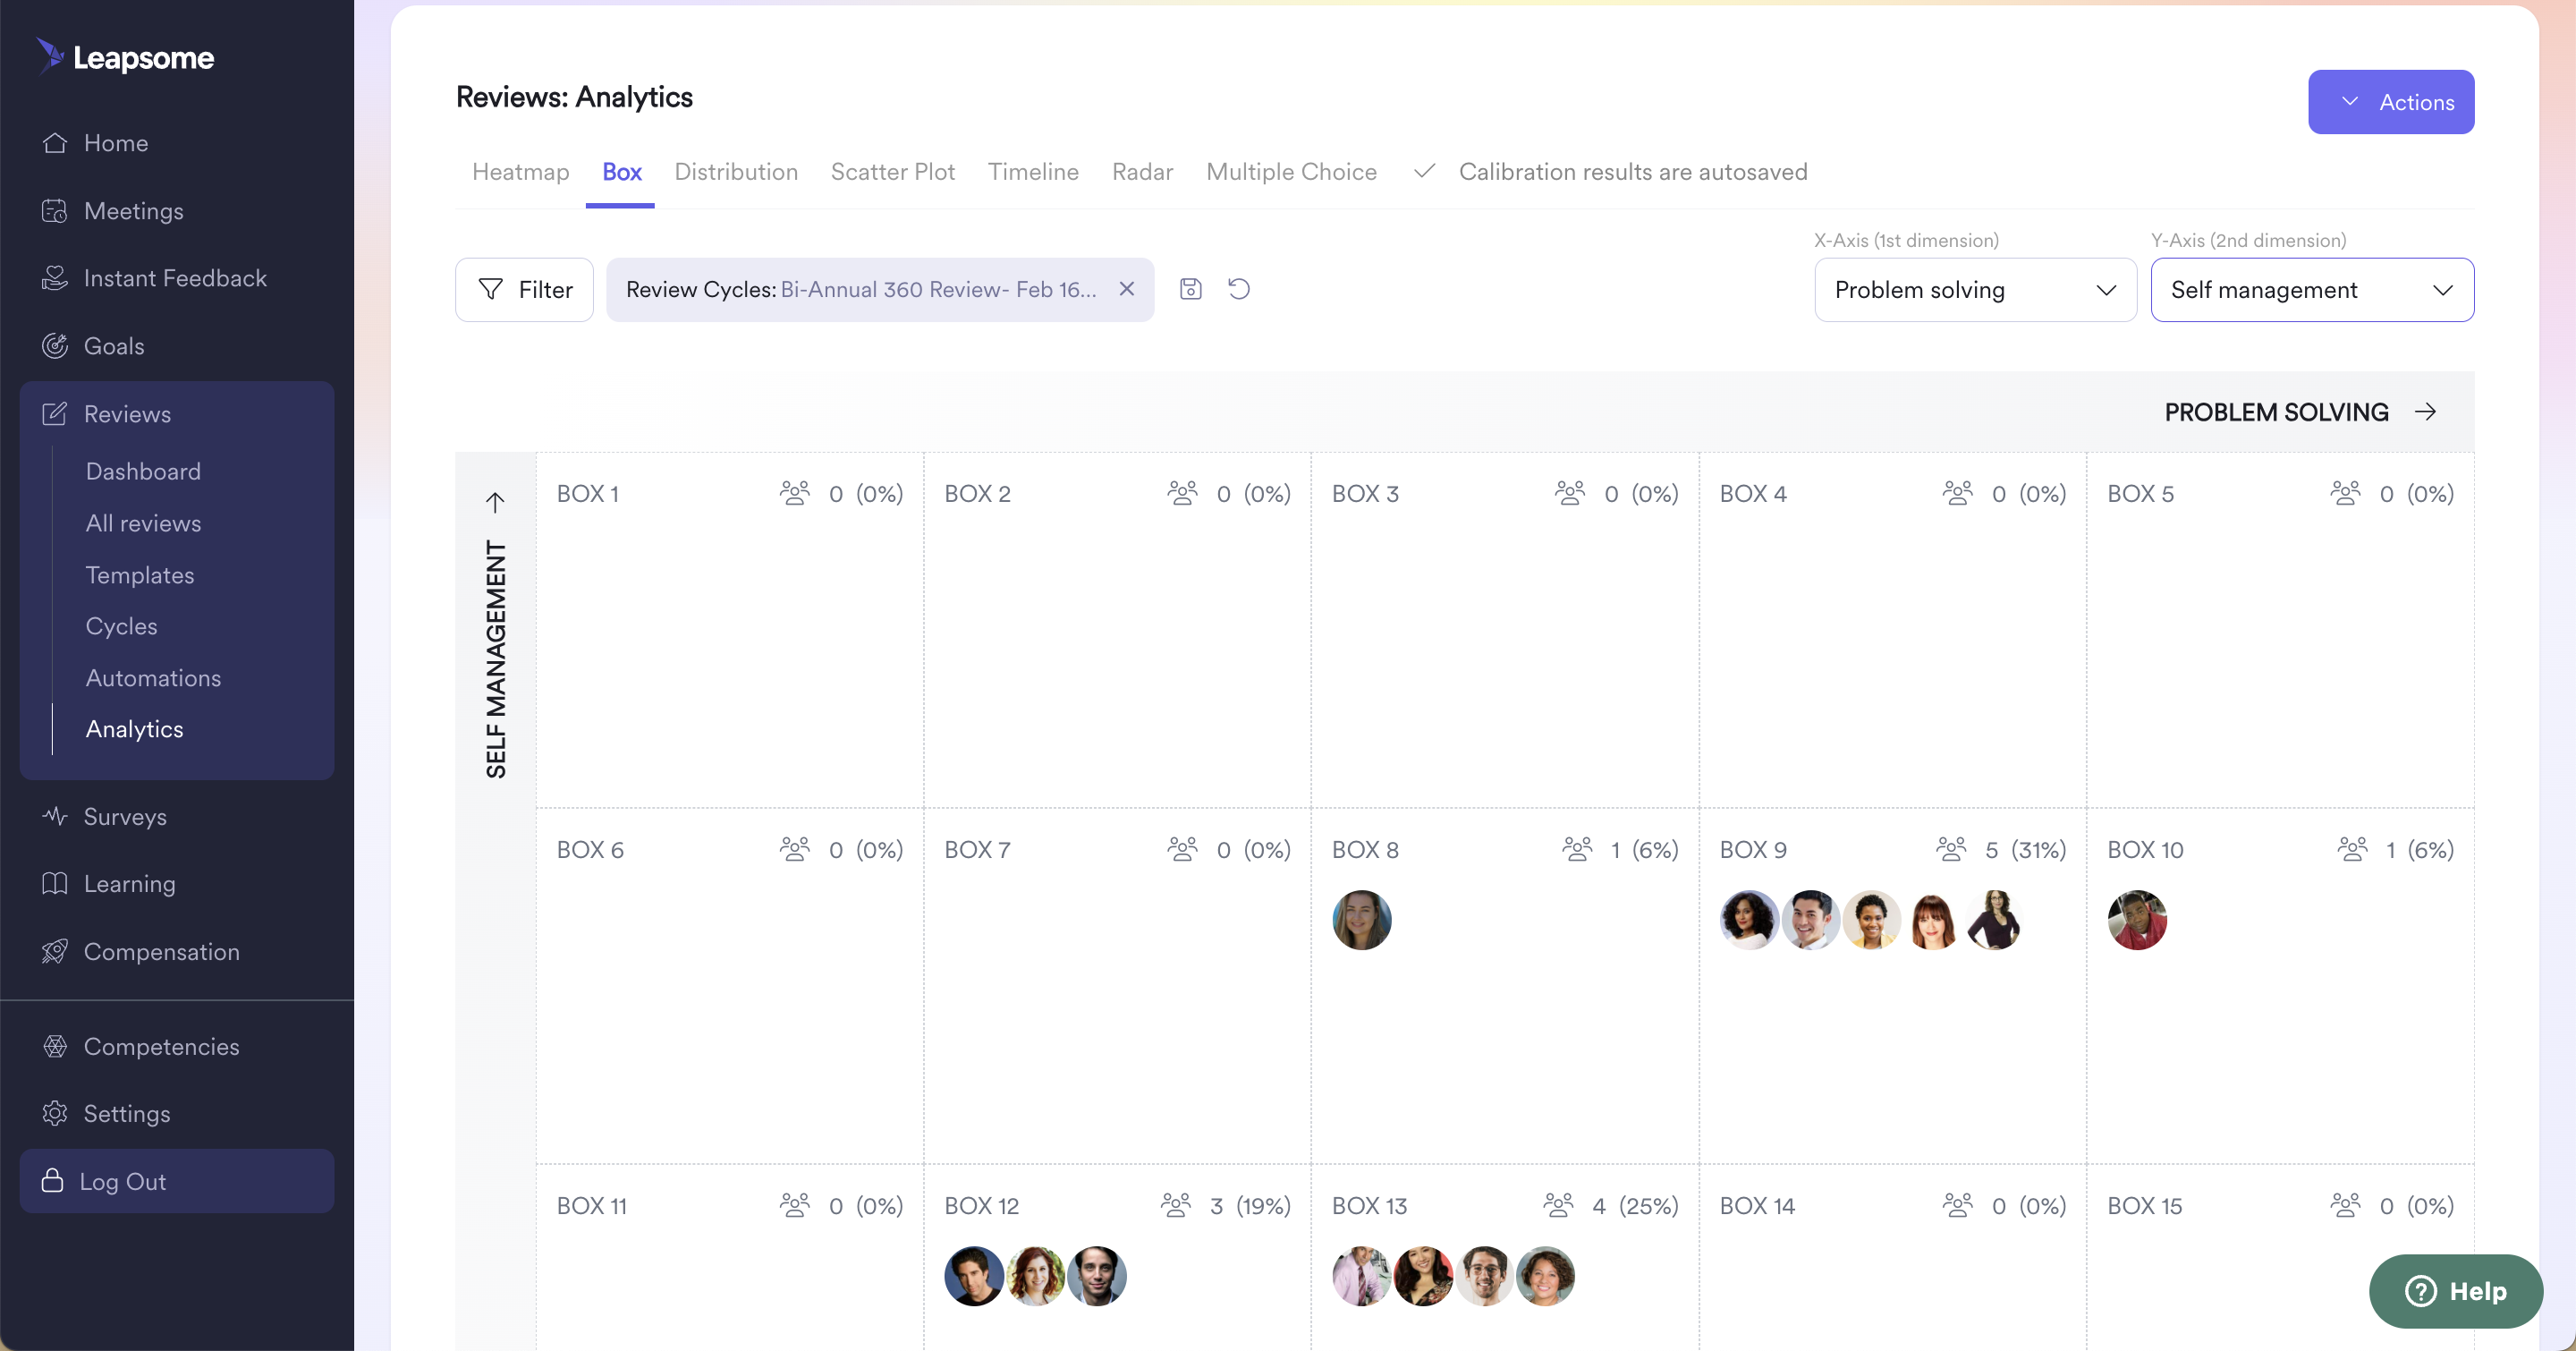Open the Learning section

click(129, 884)
